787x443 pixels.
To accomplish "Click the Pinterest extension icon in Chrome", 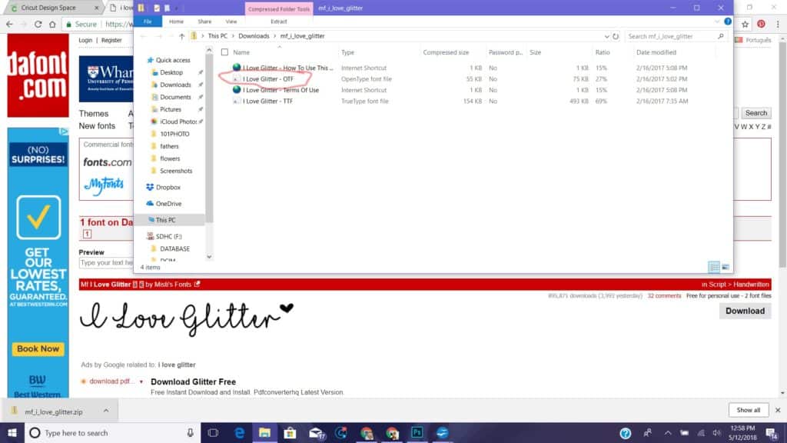I will point(761,24).
